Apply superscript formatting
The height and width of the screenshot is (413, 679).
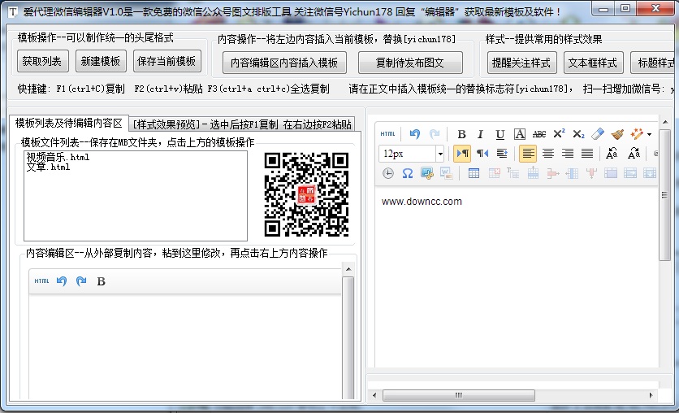(x=559, y=133)
